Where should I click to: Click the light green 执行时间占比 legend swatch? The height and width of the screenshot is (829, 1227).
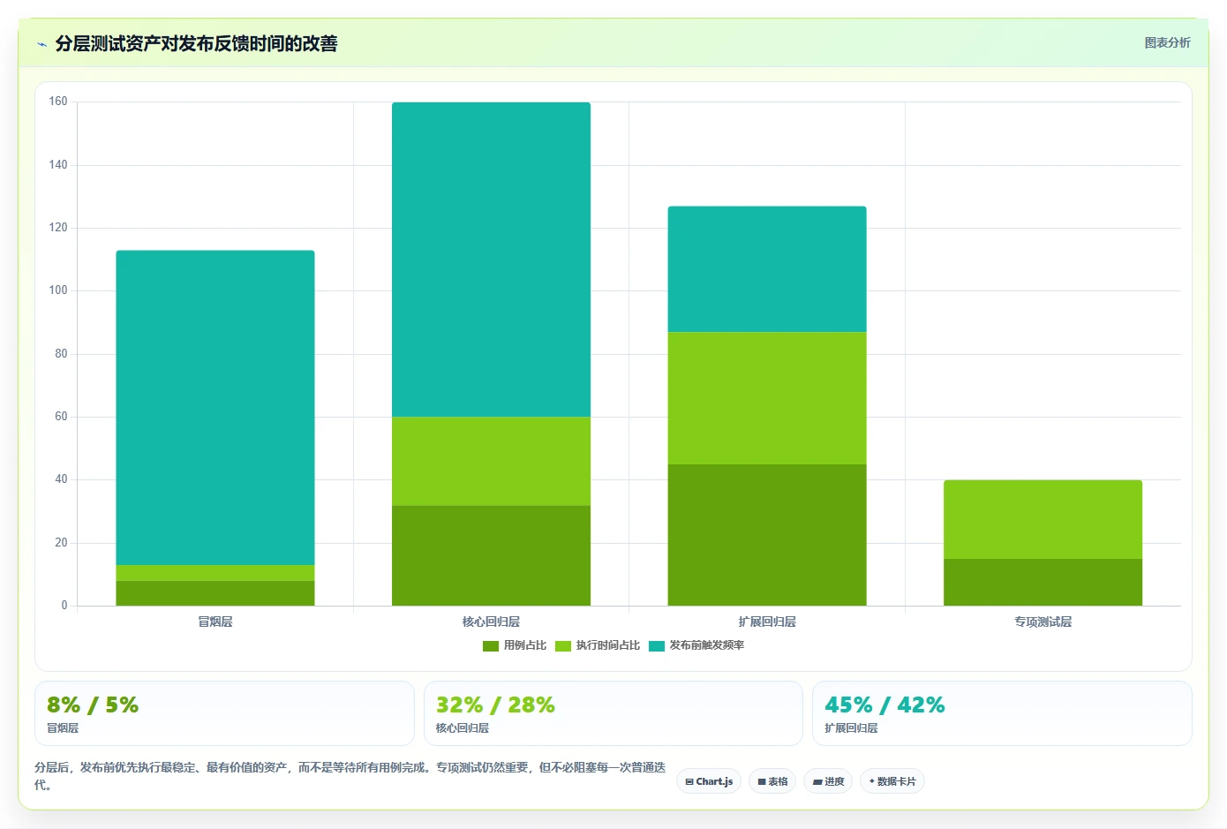pyautogui.click(x=563, y=646)
